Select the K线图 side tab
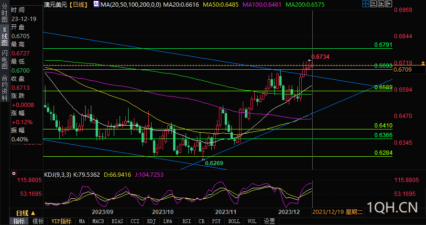 coord(5,36)
